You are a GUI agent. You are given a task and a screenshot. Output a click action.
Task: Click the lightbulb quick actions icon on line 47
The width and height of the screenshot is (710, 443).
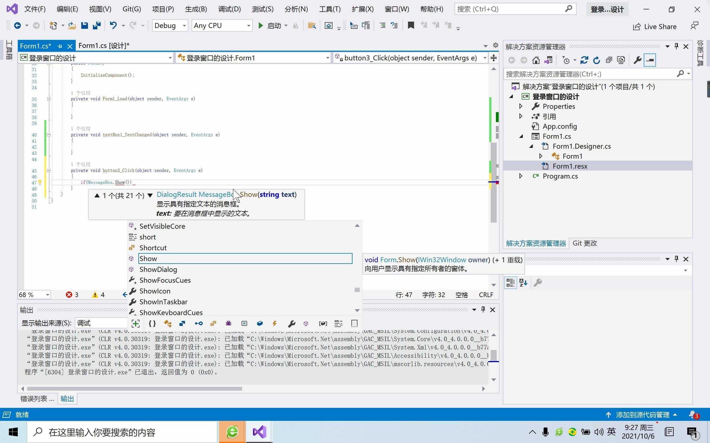[40, 182]
